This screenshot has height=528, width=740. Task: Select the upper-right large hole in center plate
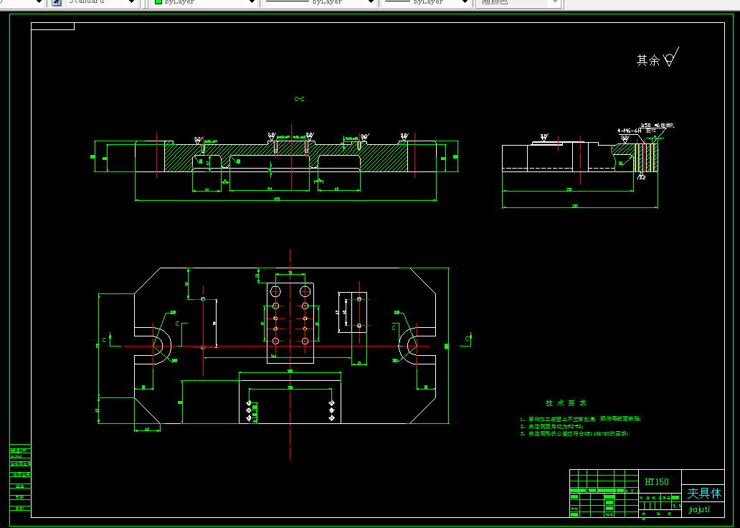(x=305, y=290)
